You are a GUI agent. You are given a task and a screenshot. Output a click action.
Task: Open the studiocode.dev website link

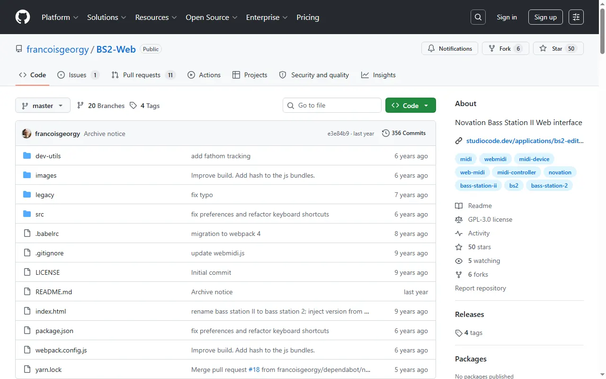tap(525, 141)
